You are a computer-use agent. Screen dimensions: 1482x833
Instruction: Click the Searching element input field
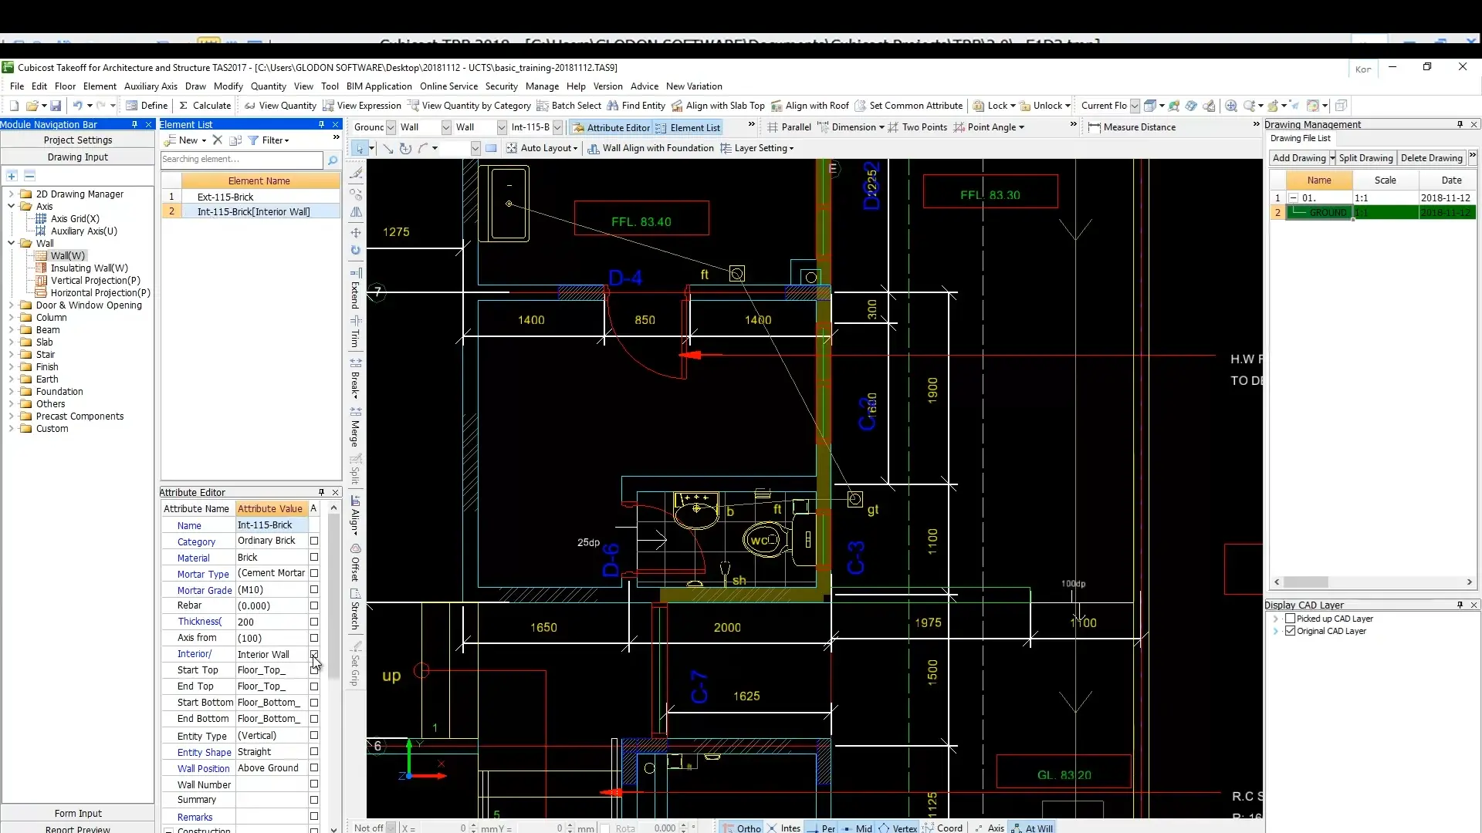[241, 160]
